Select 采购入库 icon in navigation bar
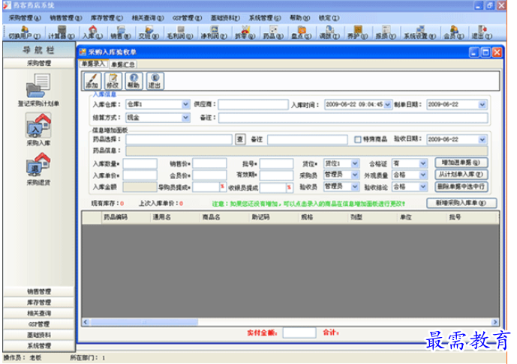 coord(38,129)
